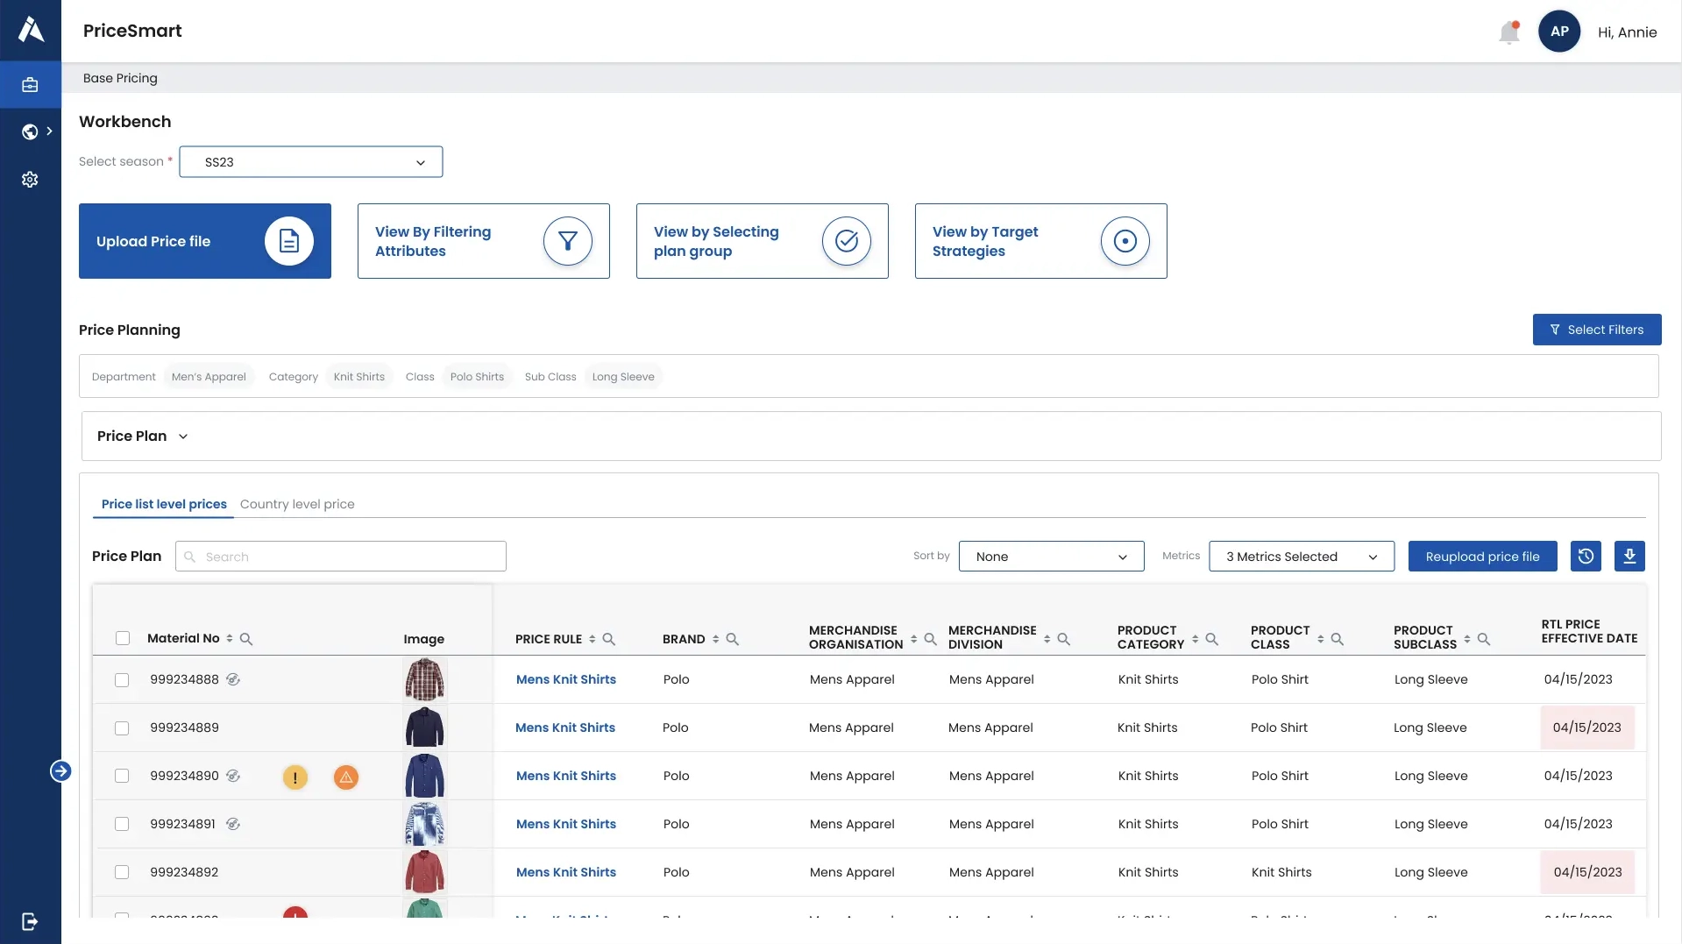Open notifications bell icon
1682x944 pixels.
1508,32
